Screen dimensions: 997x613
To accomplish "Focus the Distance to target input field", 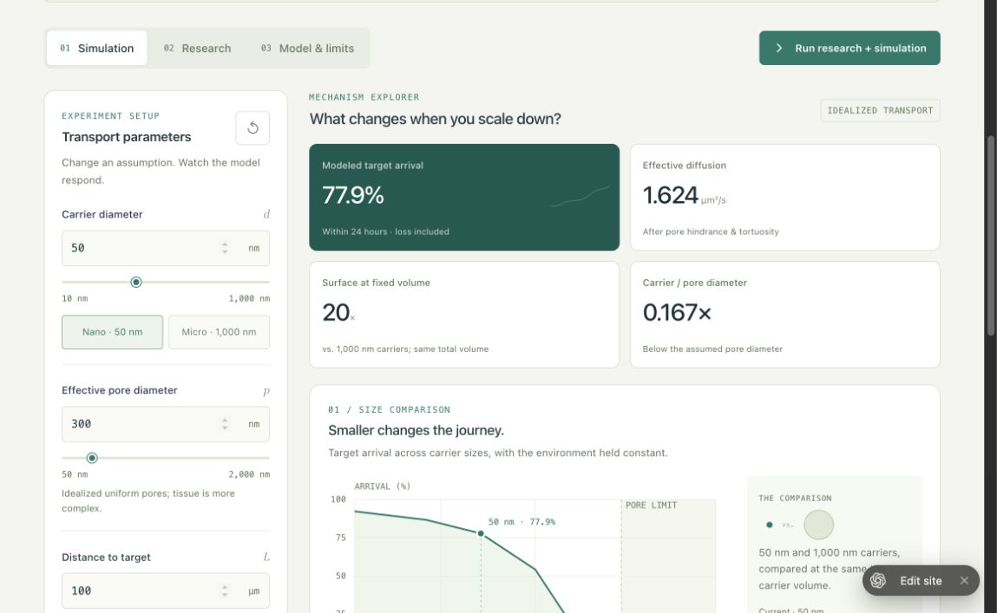I will (x=166, y=590).
